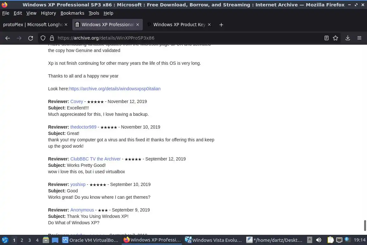This screenshot has width=367, height=245.
Task: Click text 'Do What of Windows XP?'
Action: coord(74,223)
